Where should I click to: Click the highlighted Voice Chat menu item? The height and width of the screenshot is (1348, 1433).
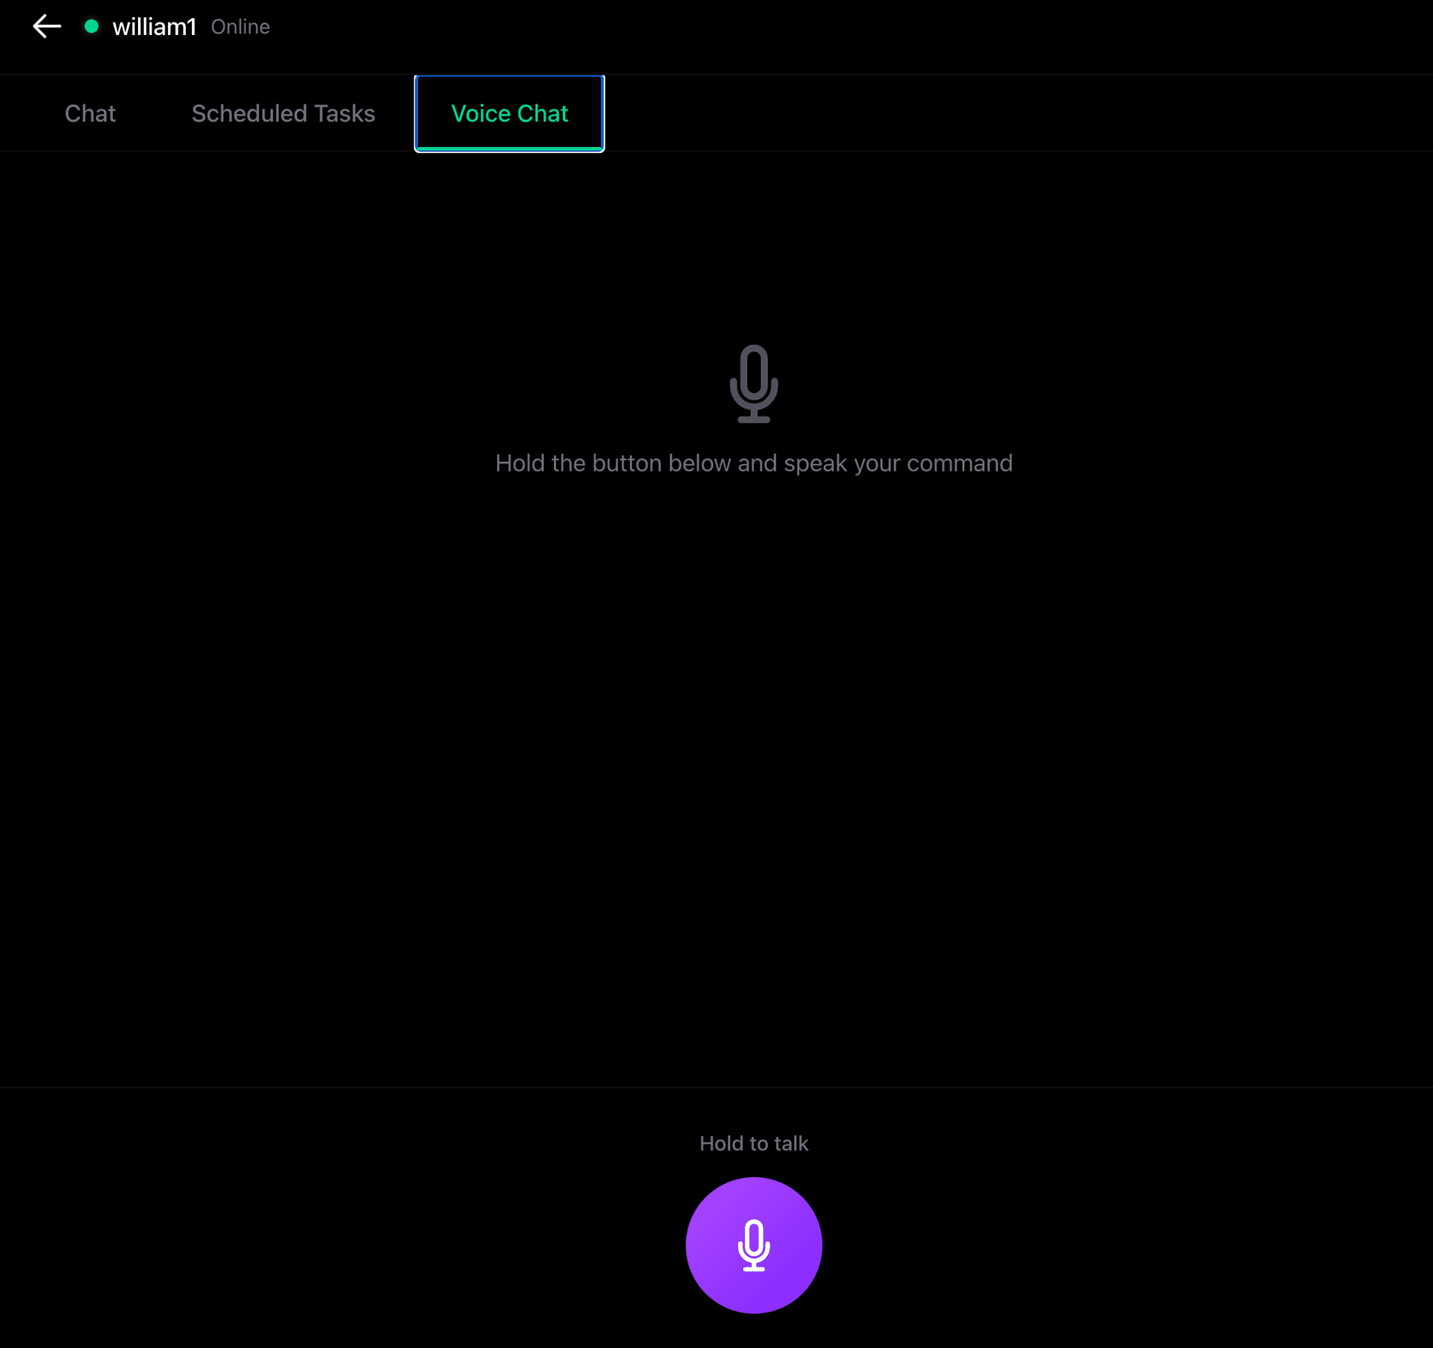(x=509, y=113)
